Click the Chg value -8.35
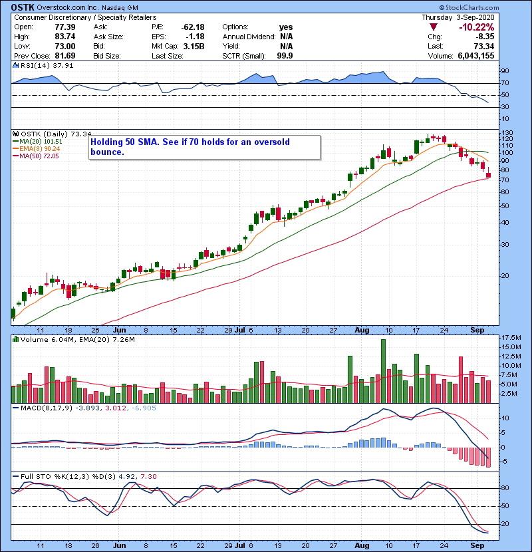532x552 pixels. click(x=485, y=37)
